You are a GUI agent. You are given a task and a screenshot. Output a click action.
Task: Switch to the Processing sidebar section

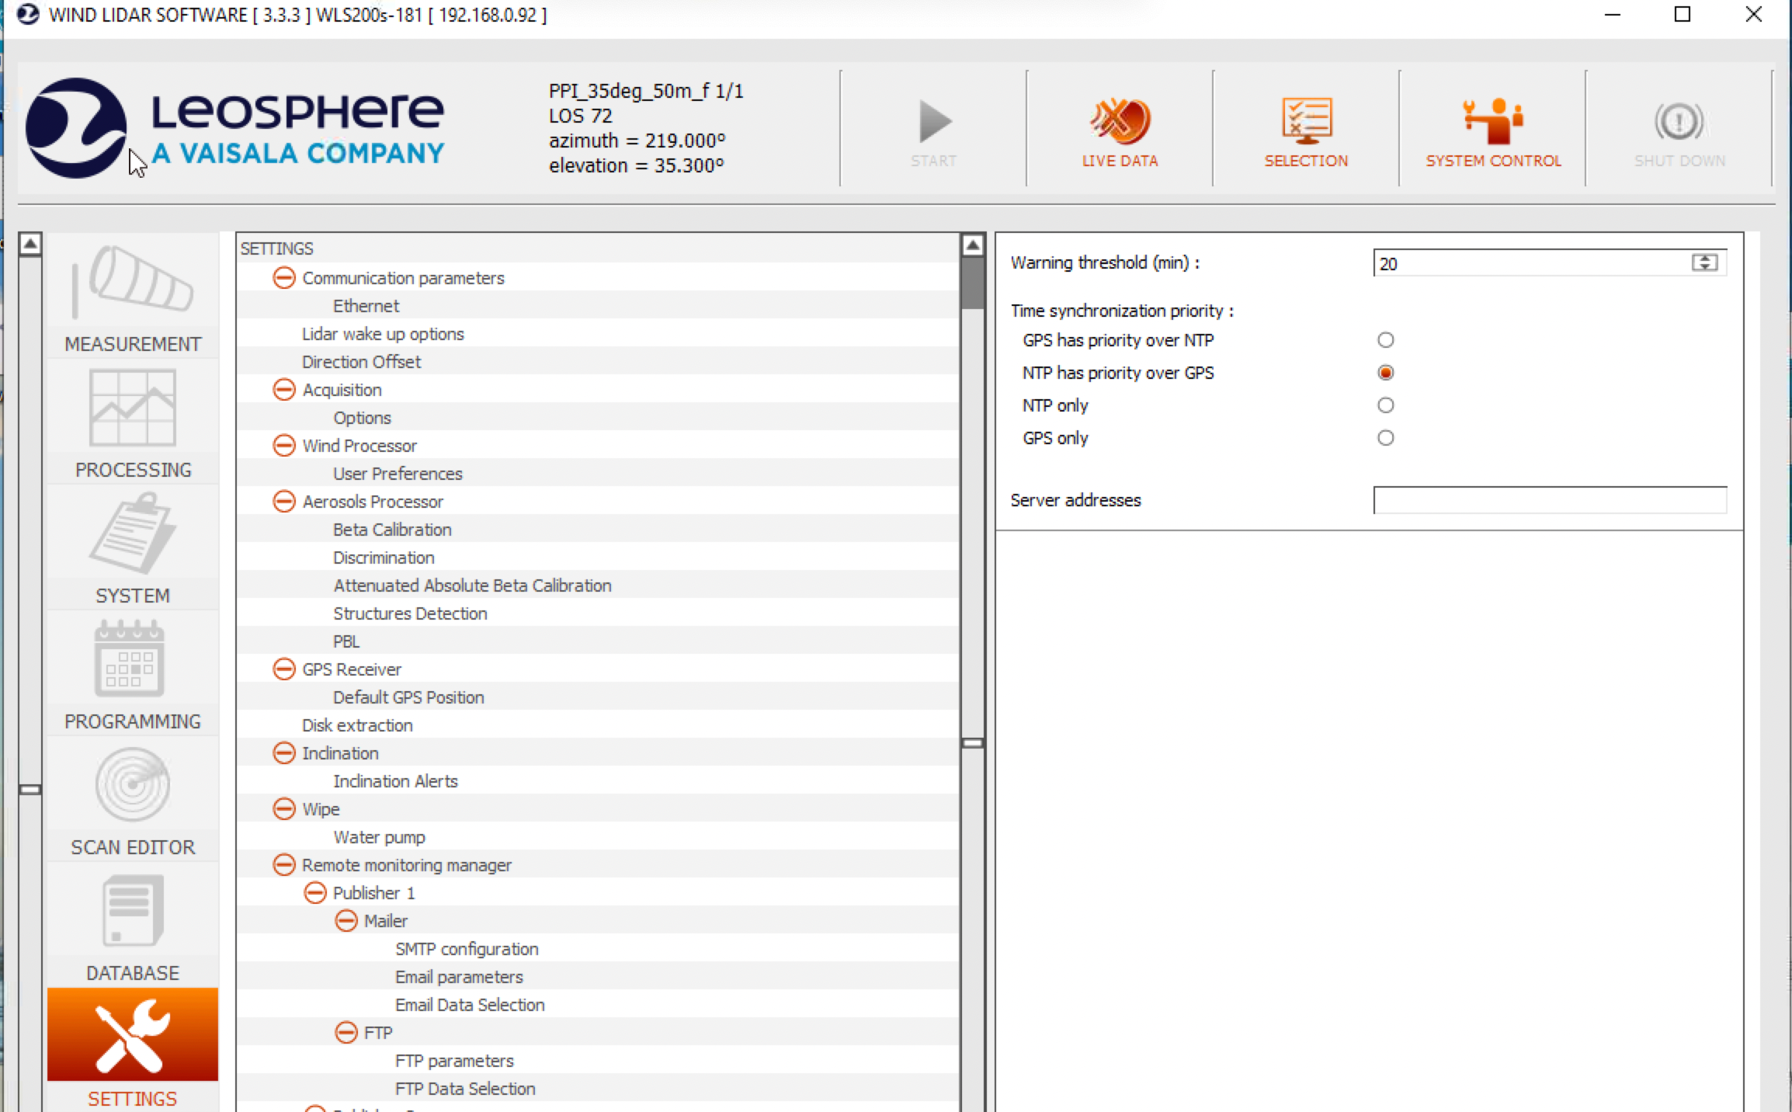point(133,425)
